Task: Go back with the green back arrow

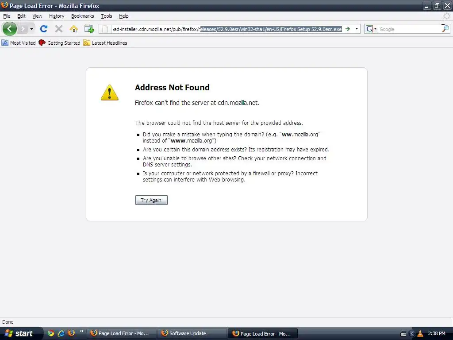Action: (x=10, y=29)
